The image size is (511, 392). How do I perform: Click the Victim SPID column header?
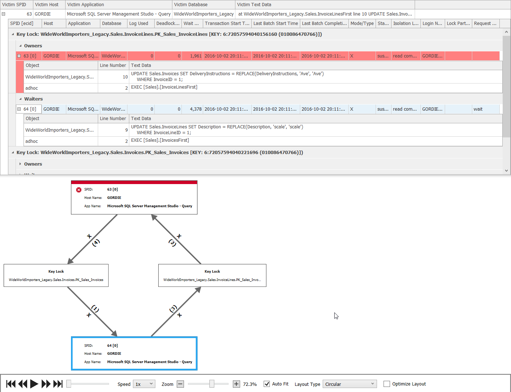pos(16,4)
